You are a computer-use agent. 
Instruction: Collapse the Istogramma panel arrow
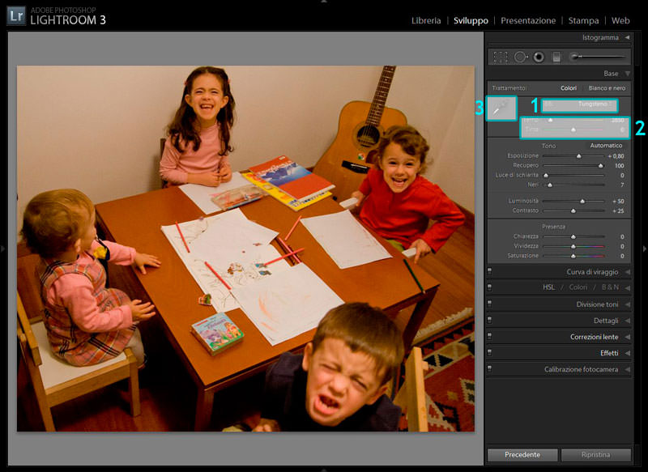click(627, 37)
